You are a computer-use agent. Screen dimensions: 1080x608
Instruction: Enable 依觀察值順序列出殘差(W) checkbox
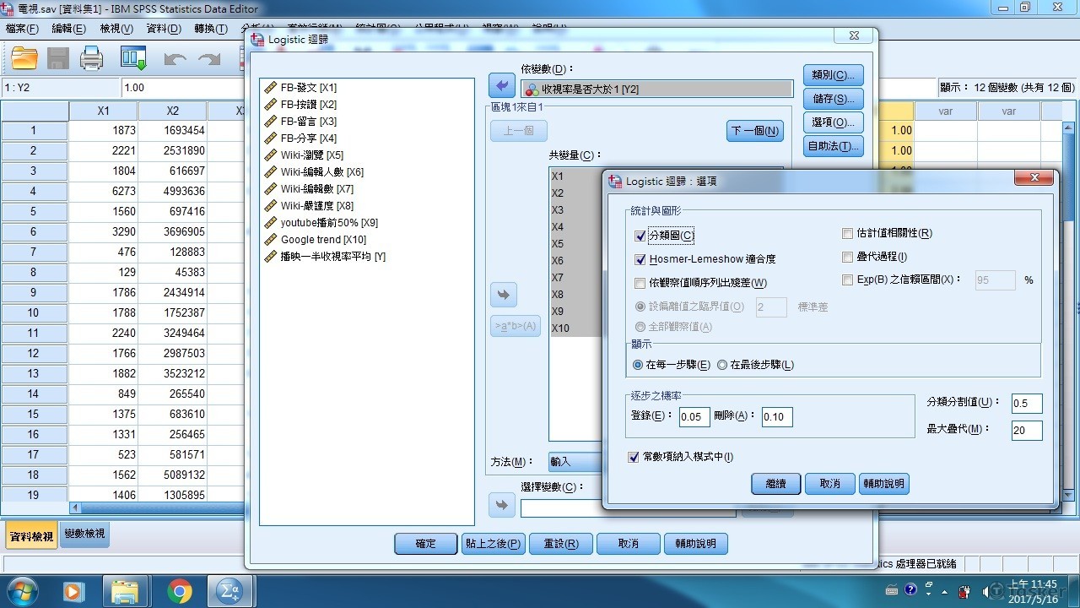pyautogui.click(x=640, y=283)
